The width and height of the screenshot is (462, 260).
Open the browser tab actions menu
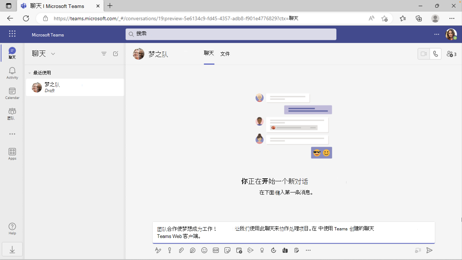[x=9, y=6]
